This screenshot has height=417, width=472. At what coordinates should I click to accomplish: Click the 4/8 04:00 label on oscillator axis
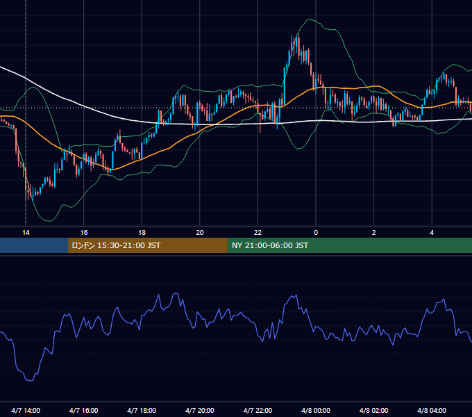point(432,410)
